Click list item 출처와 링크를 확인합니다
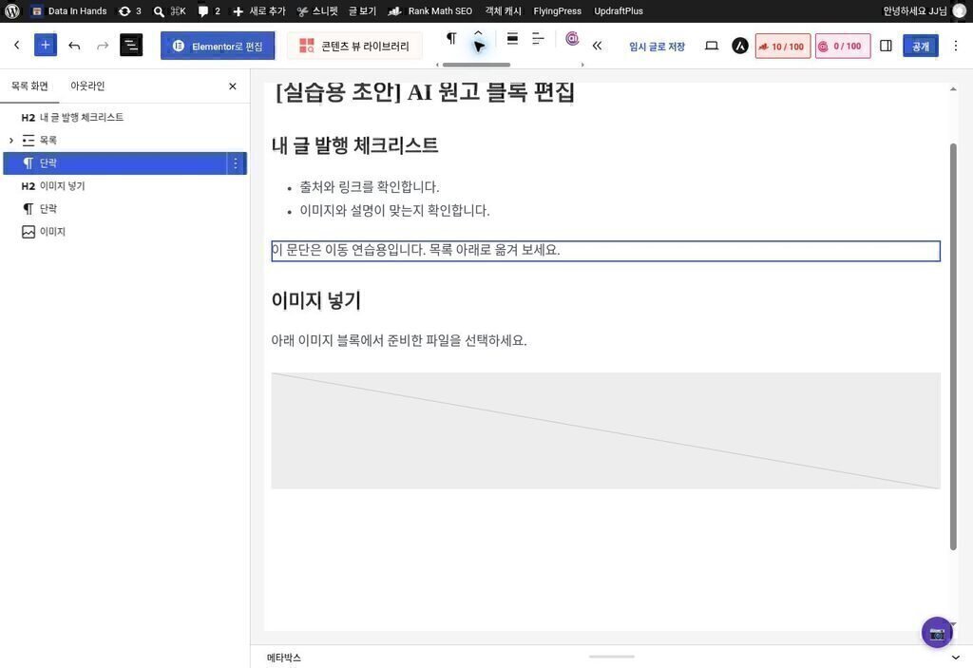The width and height of the screenshot is (973, 668). pos(370,186)
